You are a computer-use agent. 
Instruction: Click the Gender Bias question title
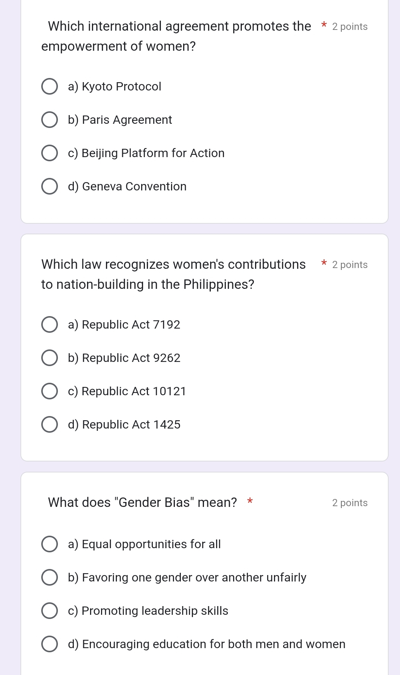point(142,502)
